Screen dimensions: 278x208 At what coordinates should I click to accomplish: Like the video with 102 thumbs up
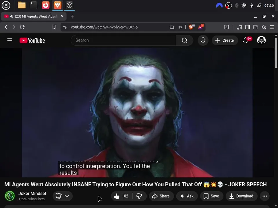pos(121,196)
